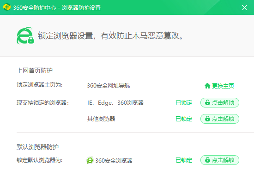Click the large green browser lock icon
This screenshot has height=183, width=254.
point(25,36)
